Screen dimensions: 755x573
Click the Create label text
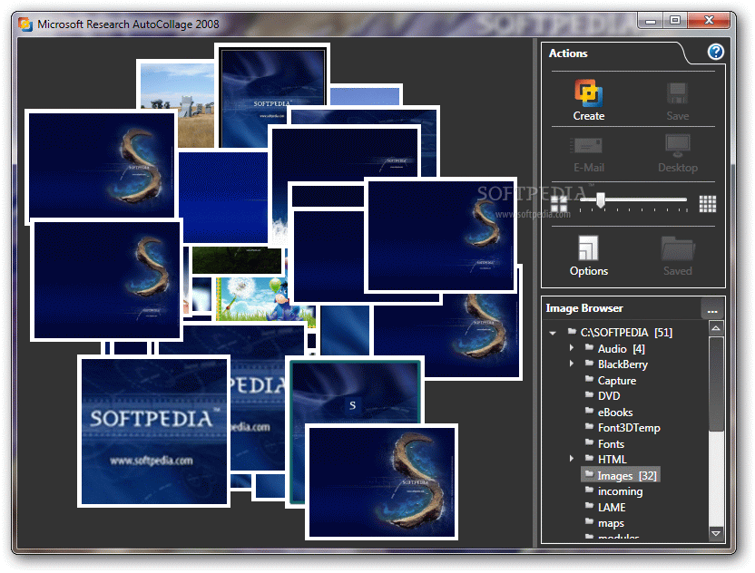tap(588, 116)
